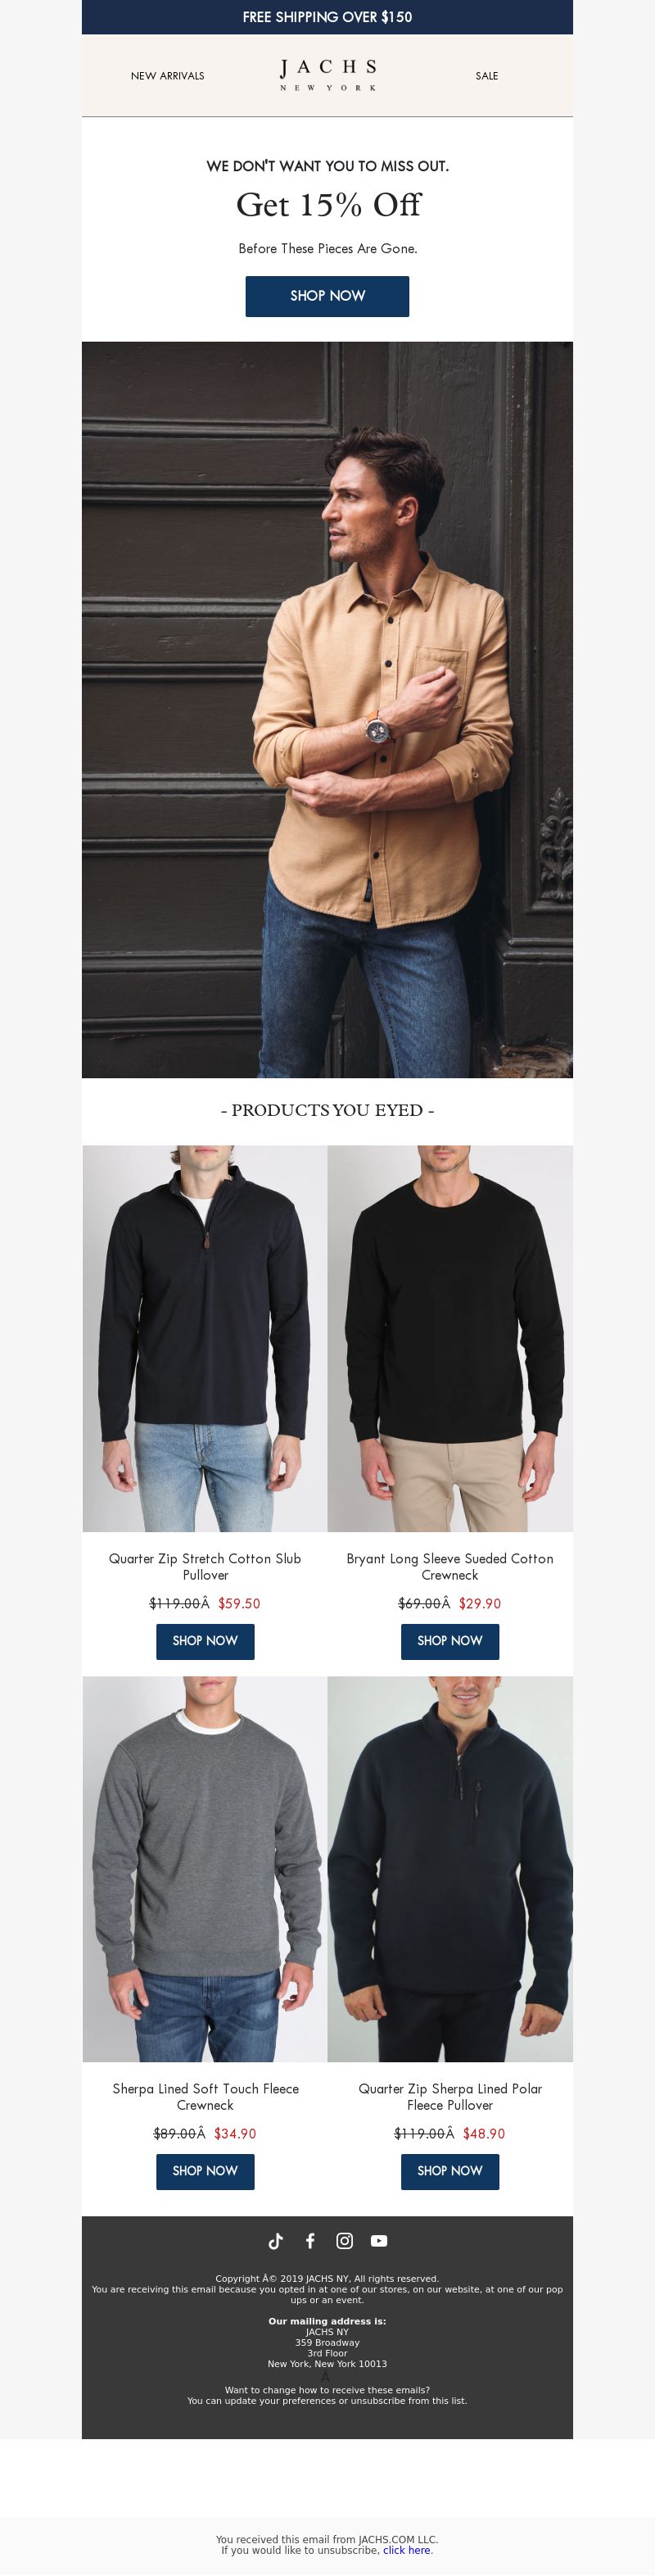Click the Free Shipping Over $150 banner
Image resolution: width=655 pixels, height=2576 pixels.
tap(327, 17)
